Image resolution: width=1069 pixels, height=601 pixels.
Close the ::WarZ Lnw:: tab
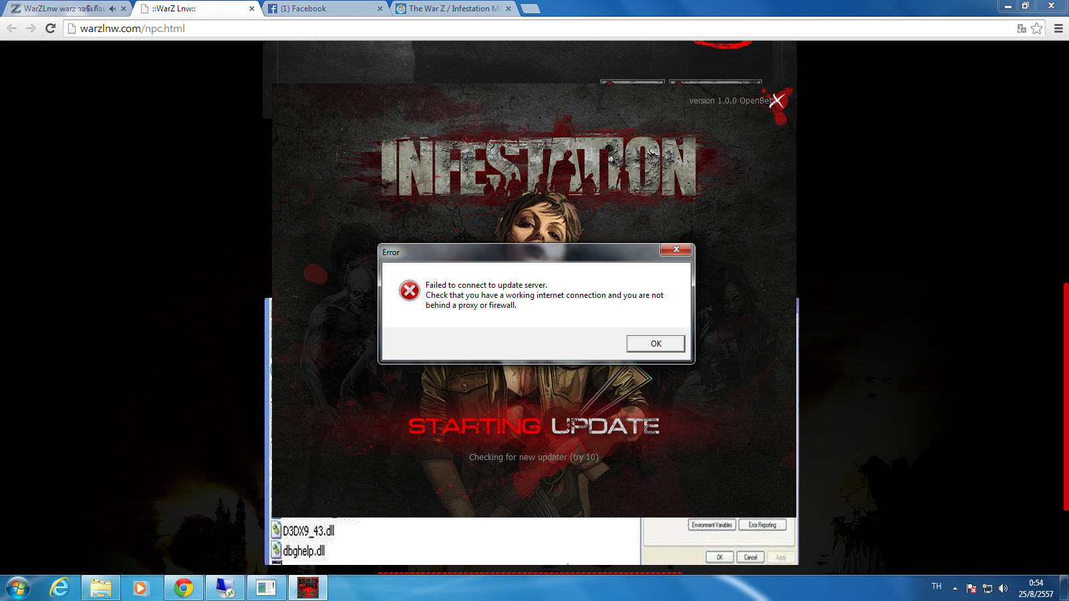point(252,9)
